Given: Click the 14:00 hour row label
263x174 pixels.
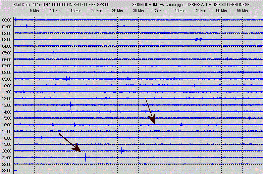Looking at the screenshot, I should [7, 112].
